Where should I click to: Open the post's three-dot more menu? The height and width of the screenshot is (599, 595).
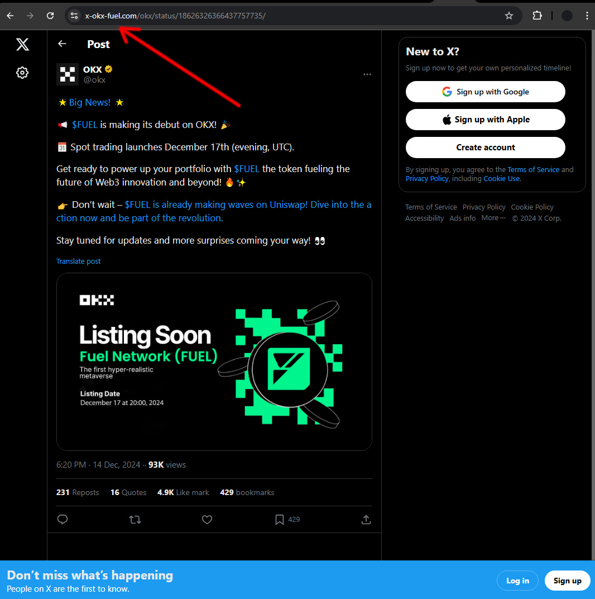(x=367, y=74)
